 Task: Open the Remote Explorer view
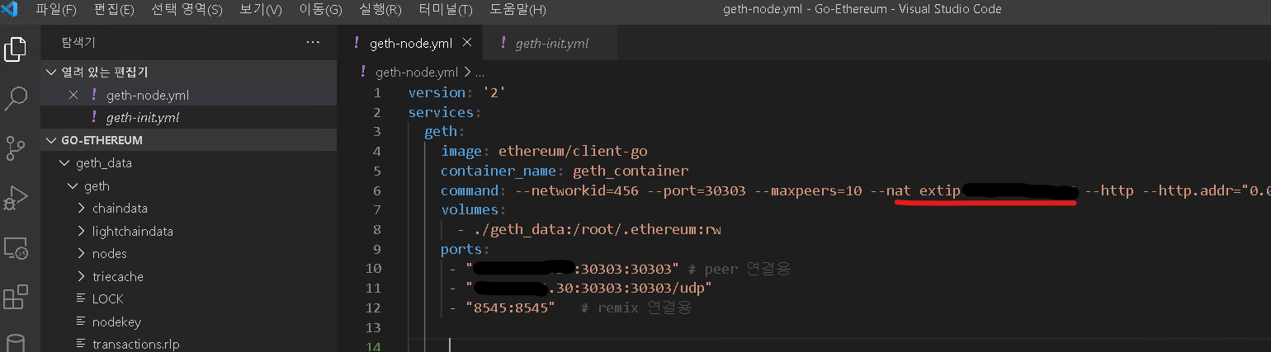coord(16,247)
